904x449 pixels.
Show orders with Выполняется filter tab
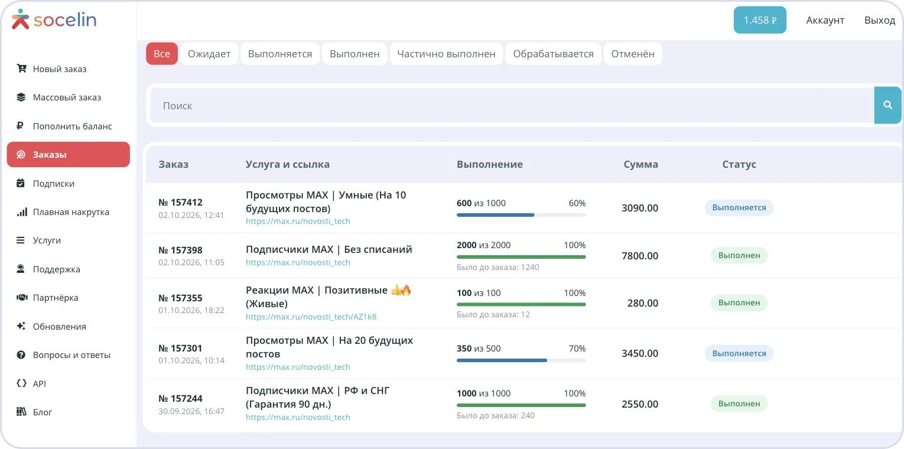280,54
